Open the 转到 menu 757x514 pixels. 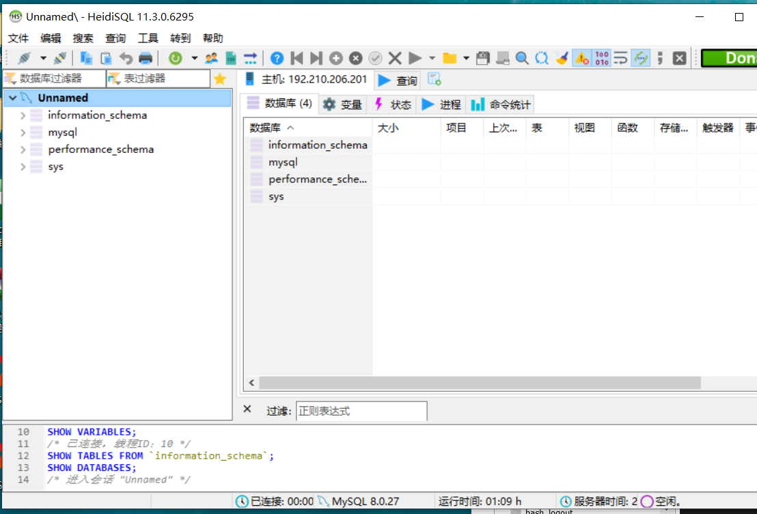coord(180,38)
